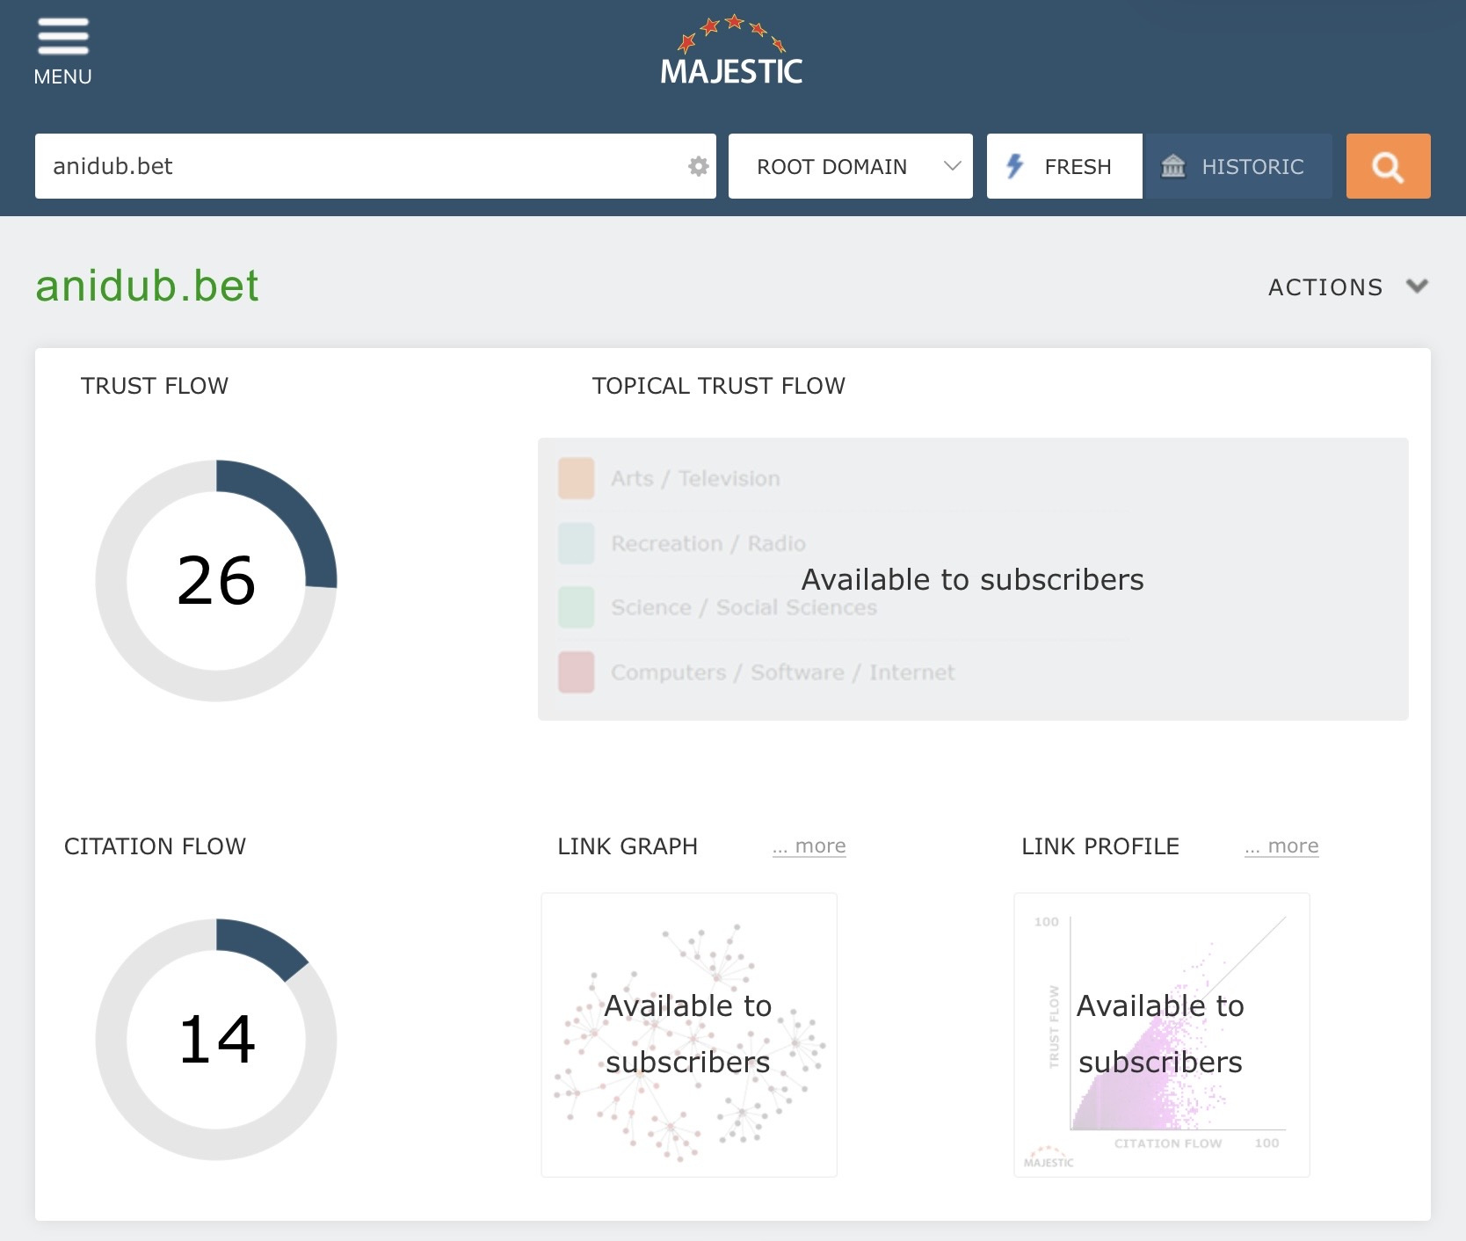The image size is (1466, 1241).
Task: Open the Link Graph thumbnail
Action: tap(689, 1034)
